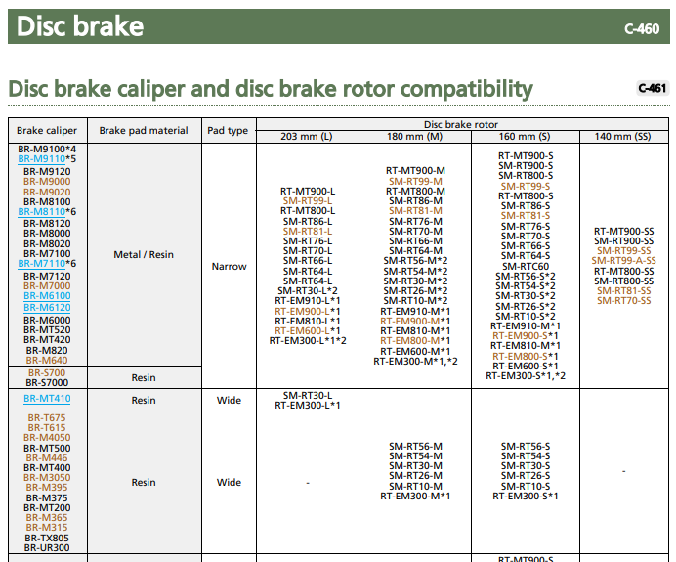Click the '140 mm (SS)' column header

click(623, 136)
